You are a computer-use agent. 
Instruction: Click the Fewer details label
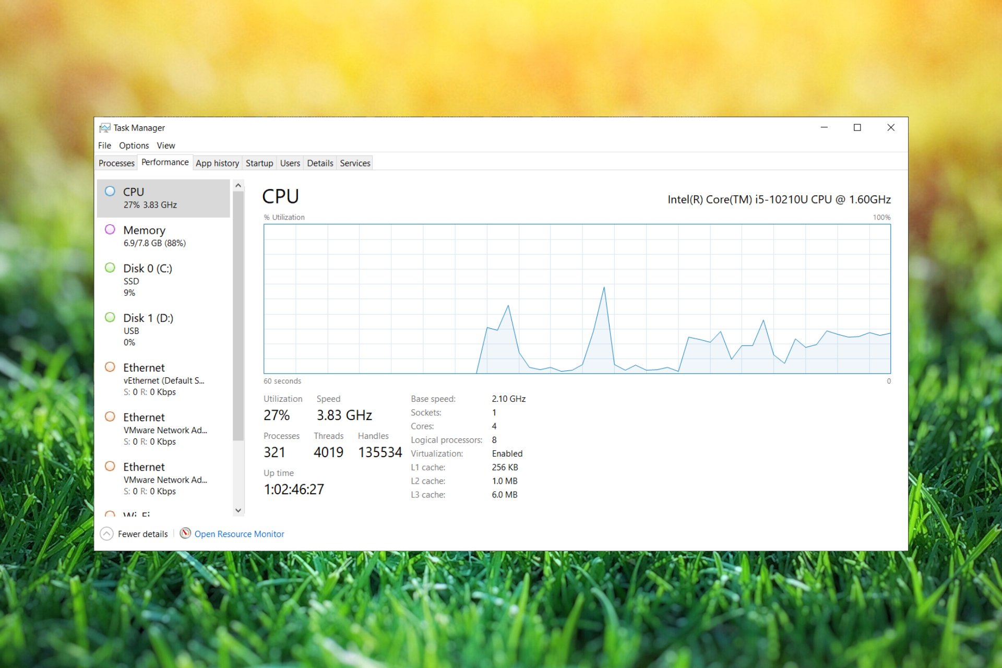coord(143,534)
